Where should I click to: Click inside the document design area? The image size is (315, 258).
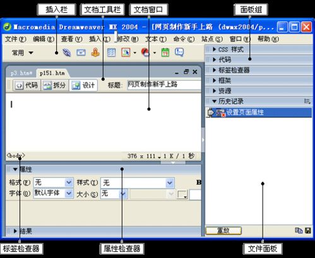(103, 122)
